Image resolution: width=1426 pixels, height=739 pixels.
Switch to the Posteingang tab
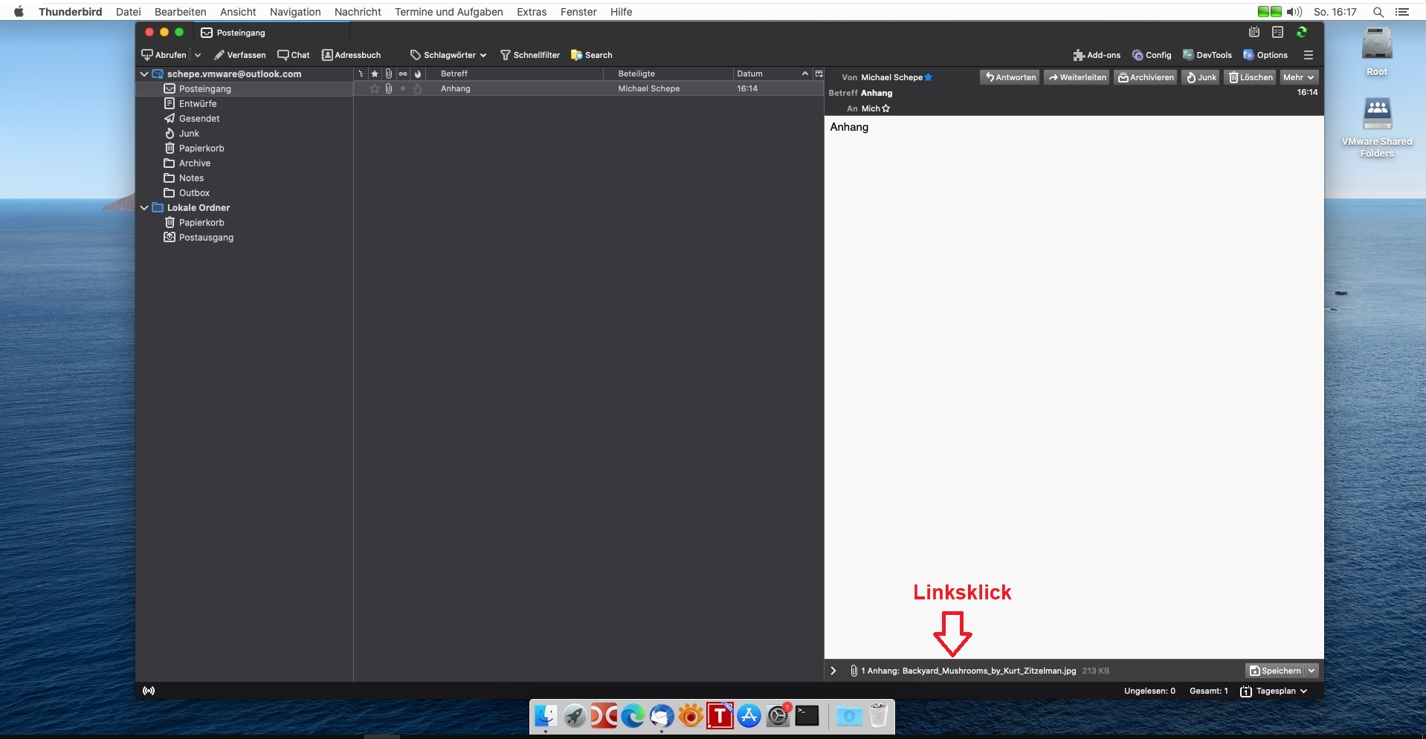[x=271, y=33]
